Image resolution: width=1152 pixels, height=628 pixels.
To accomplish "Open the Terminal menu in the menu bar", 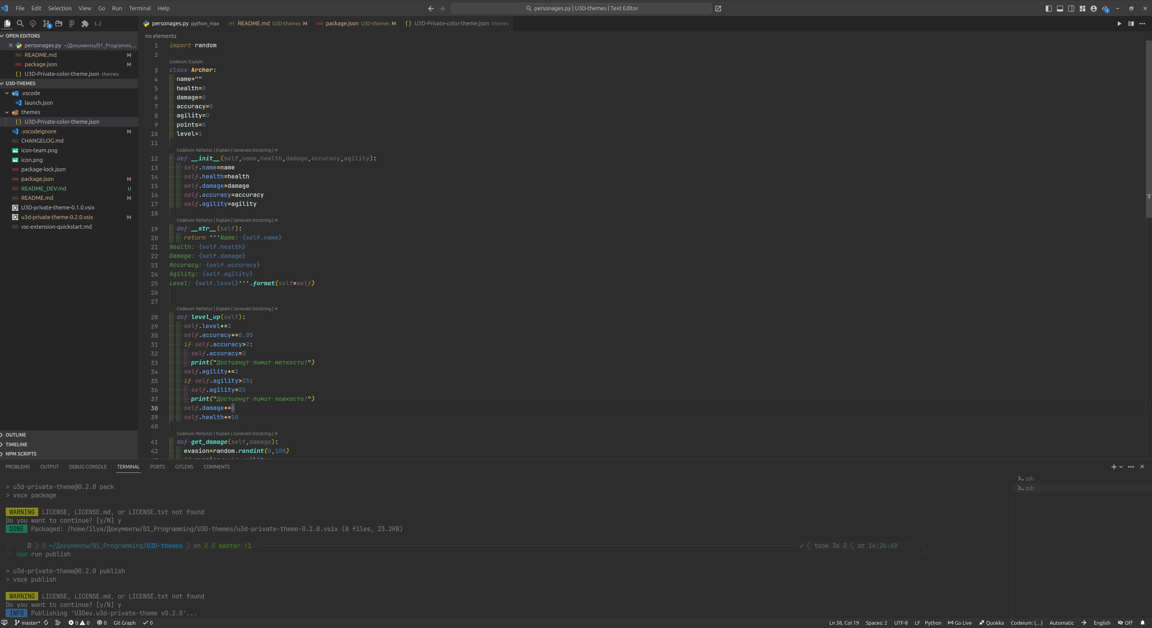I will click(x=140, y=8).
